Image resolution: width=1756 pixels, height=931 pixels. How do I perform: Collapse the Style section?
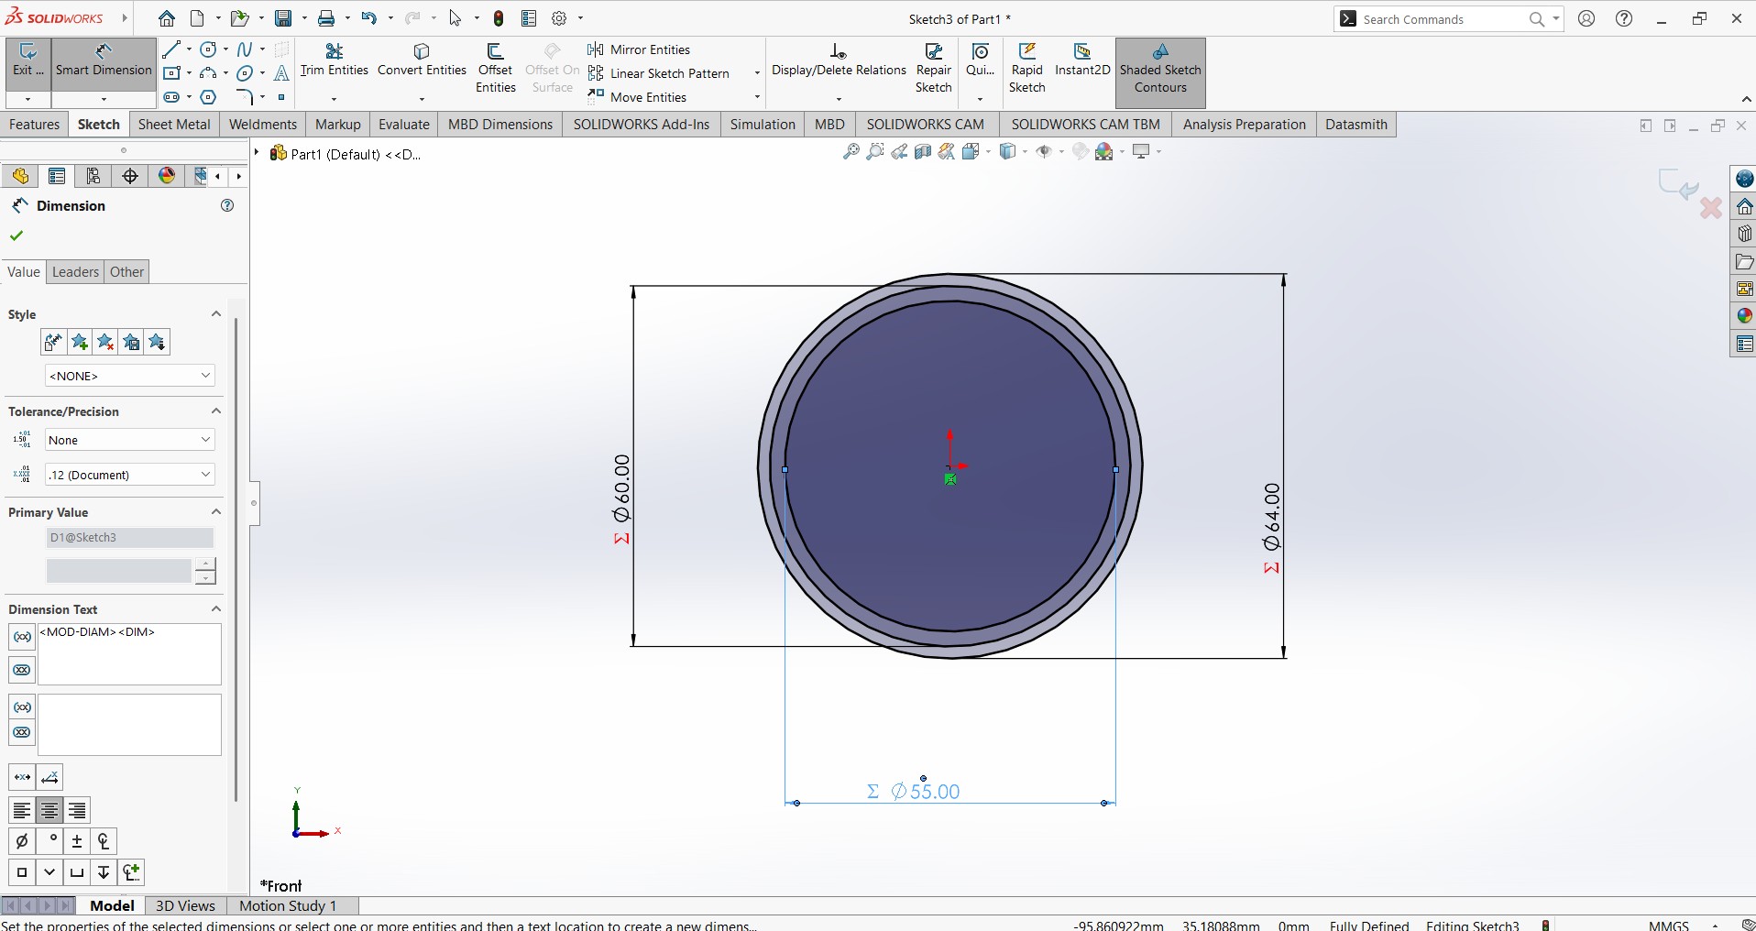[216, 314]
